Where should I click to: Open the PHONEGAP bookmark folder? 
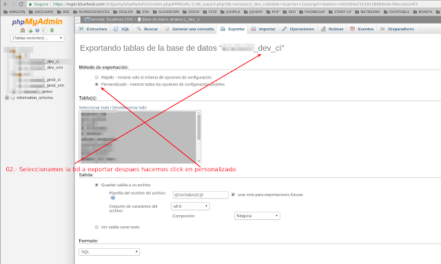tap(312, 12)
